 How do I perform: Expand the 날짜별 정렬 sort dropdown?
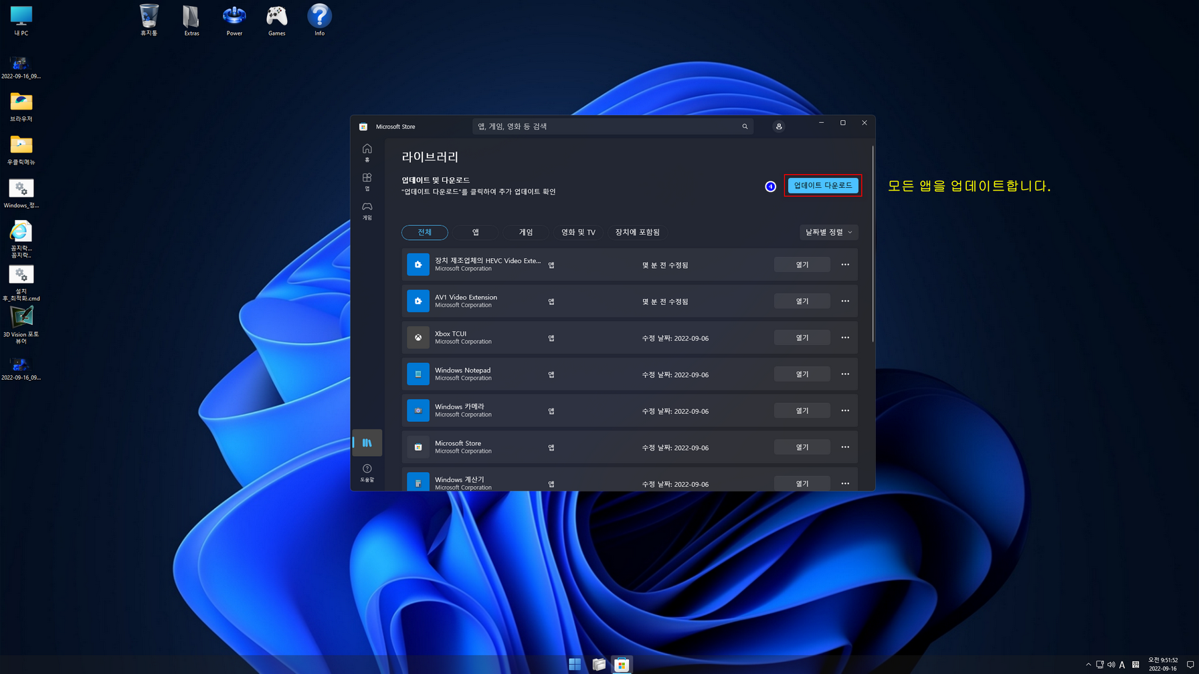828,232
